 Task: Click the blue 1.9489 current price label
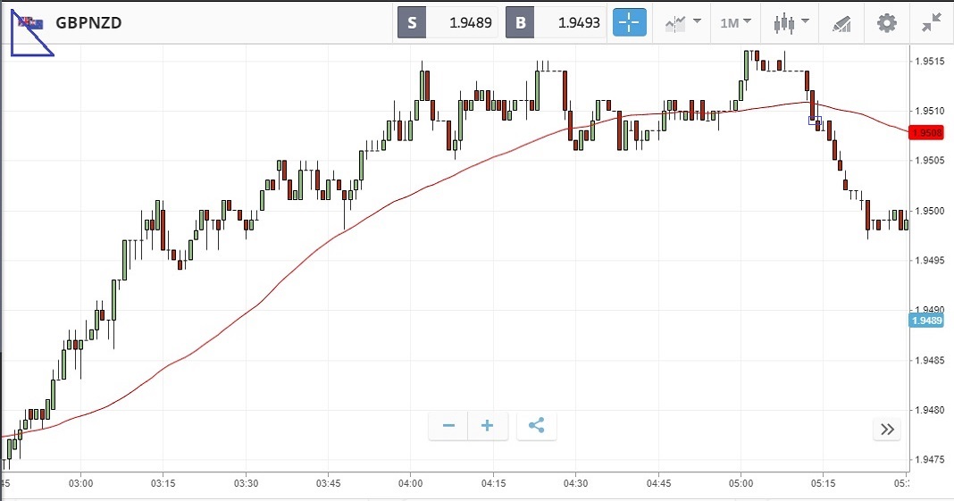(926, 321)
